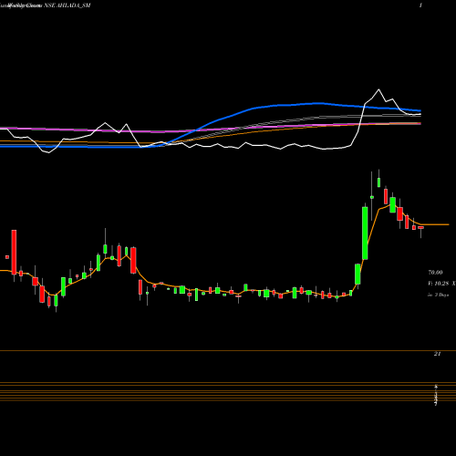Screen dimensions: 456x456
Task: Click the 21 level label
Action: [437, 354]
